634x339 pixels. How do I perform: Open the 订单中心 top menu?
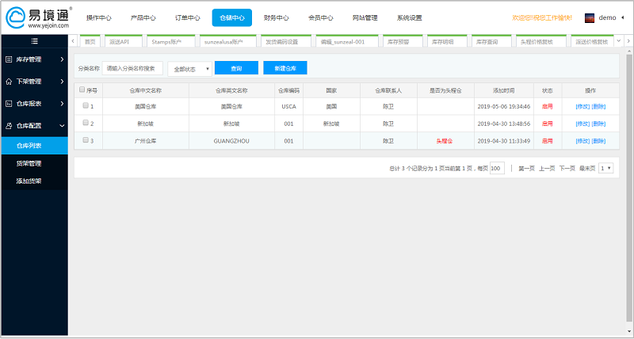[187, 17]
